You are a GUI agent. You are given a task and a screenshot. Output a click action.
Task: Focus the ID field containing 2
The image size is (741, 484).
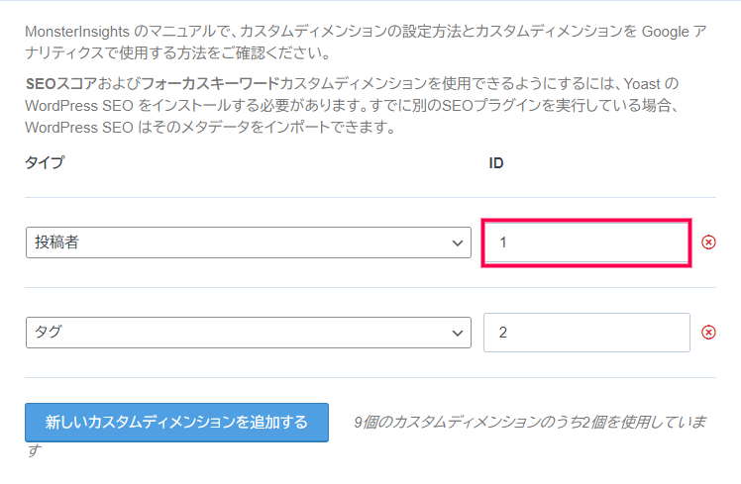pyautogui.click(x=586, y=333)
